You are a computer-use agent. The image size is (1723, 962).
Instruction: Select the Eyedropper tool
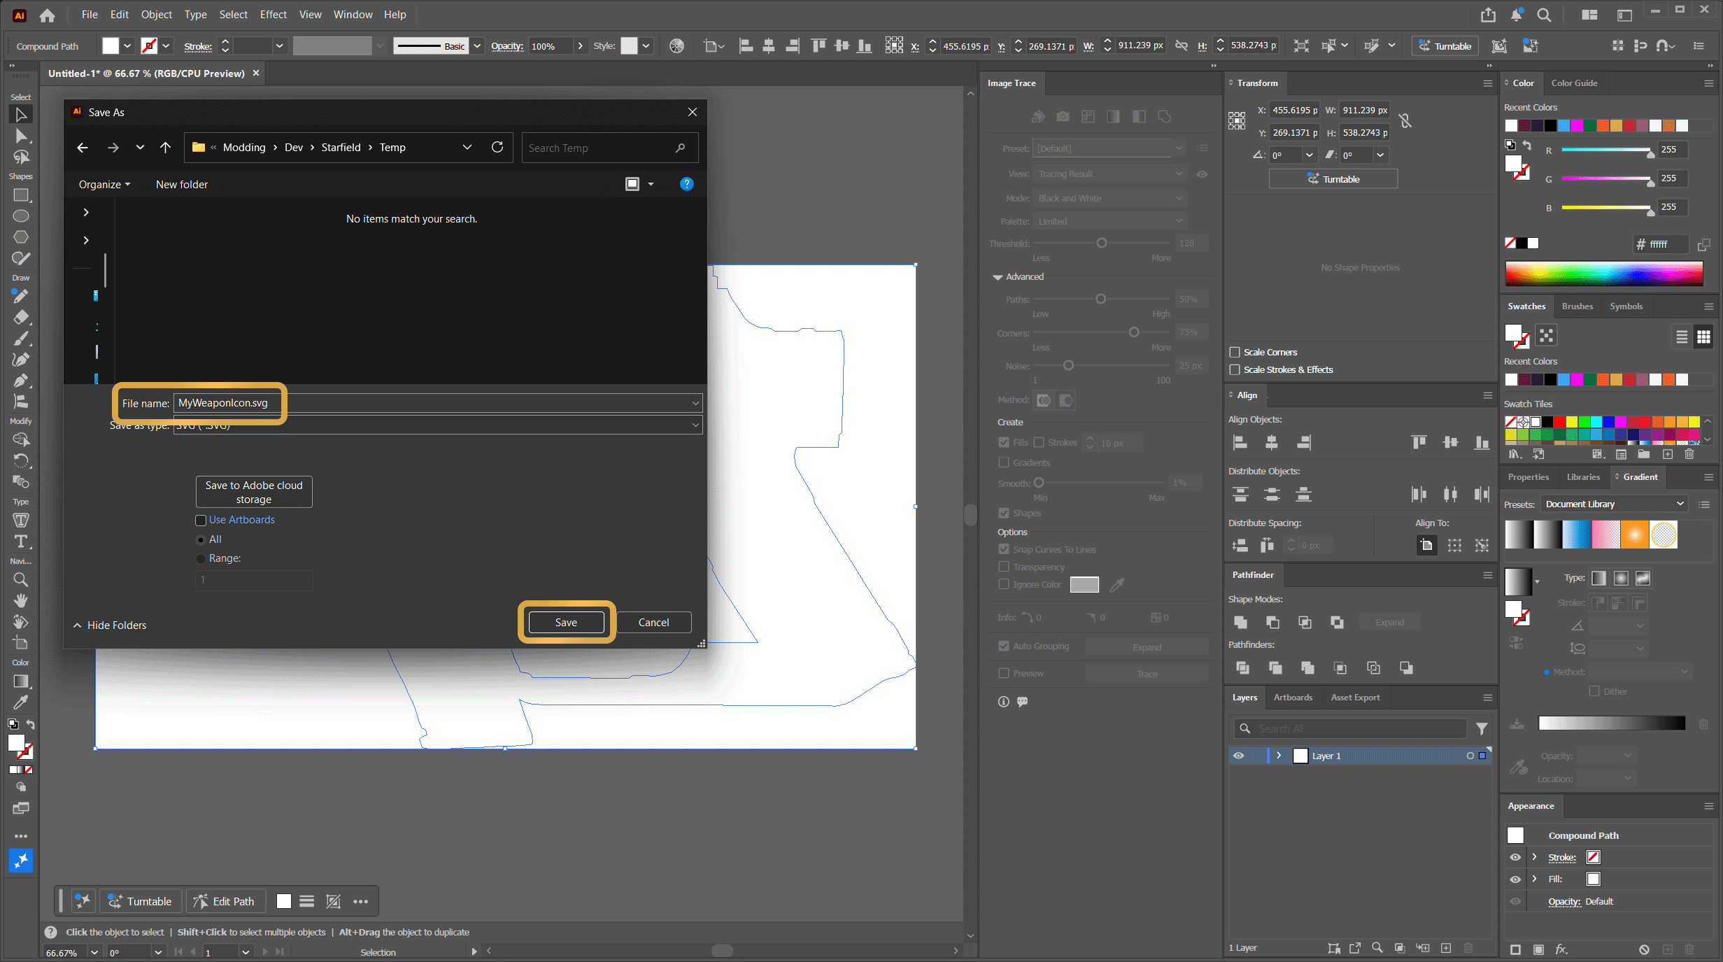tap(20, 702)
